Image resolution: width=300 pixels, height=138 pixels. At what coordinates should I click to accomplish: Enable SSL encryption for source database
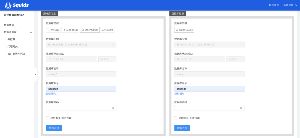[48, 118]
